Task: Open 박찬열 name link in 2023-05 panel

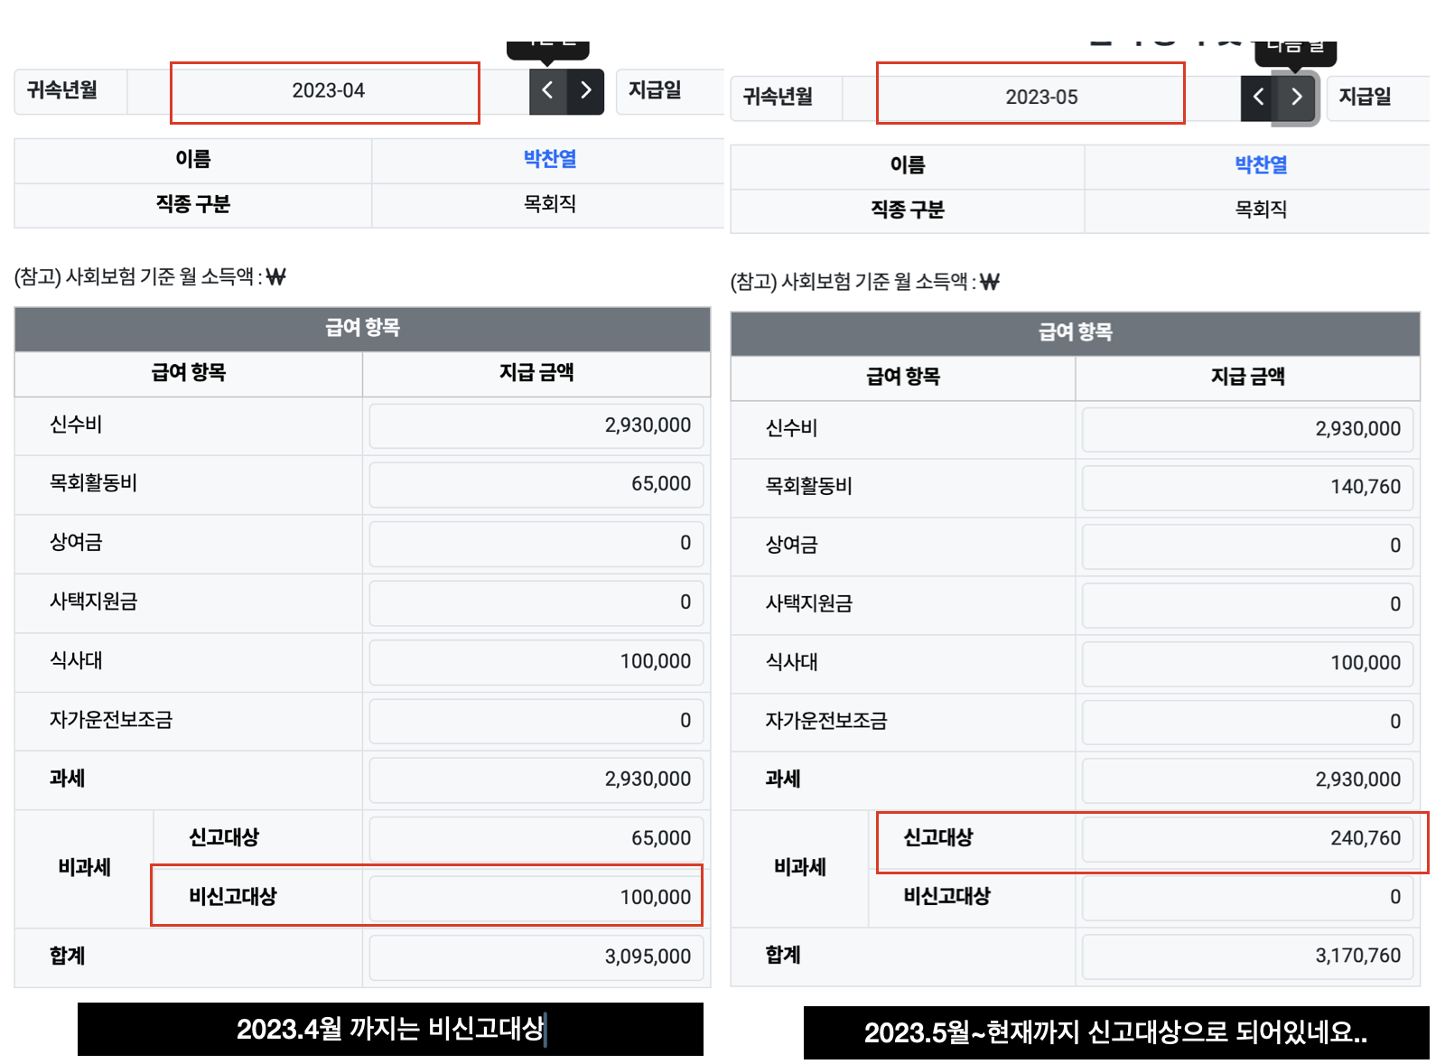Action: [1261, 165]
